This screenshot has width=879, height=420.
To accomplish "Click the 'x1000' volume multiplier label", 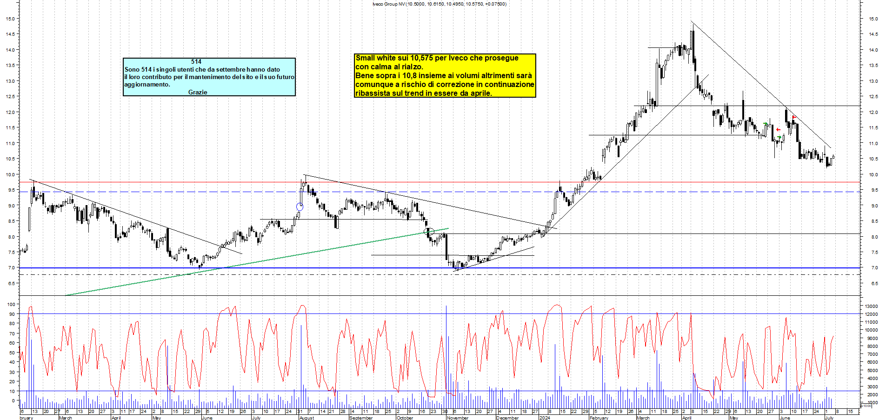I will click(866, 406).
